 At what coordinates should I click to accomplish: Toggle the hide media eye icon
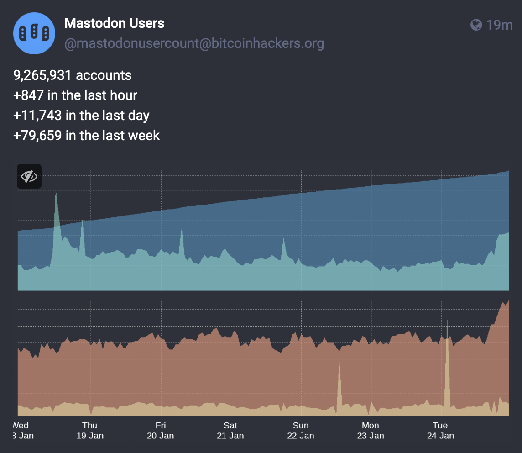pyautogui.click(x=29, y=176)
